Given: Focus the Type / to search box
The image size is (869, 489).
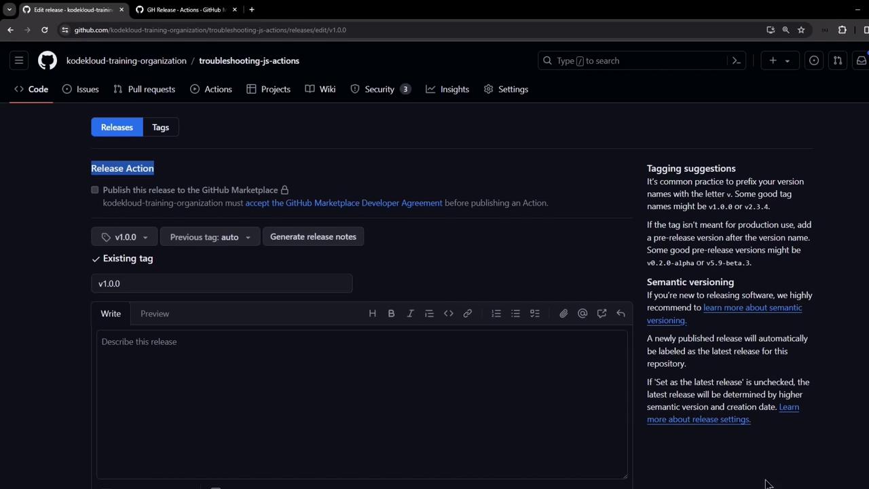Looking at the screenshot, I should (642, 60).
